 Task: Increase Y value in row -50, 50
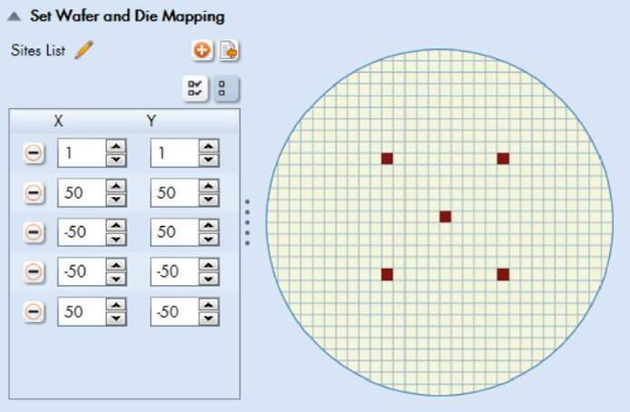[x=209, y=225]
